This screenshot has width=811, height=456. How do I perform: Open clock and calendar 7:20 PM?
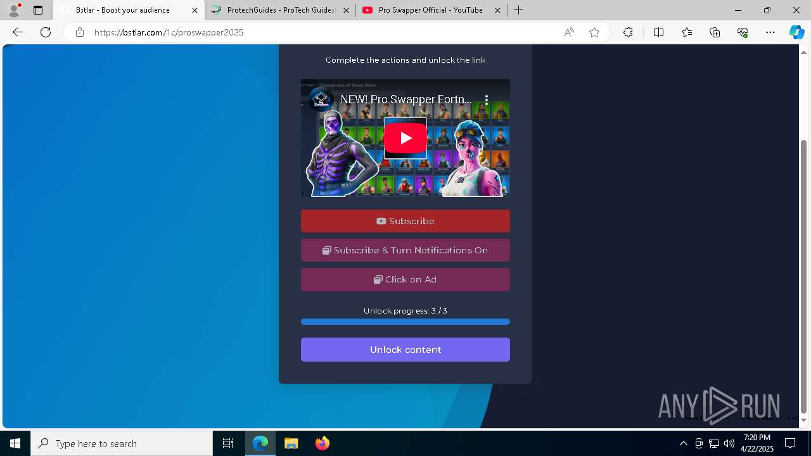[757, 443]
